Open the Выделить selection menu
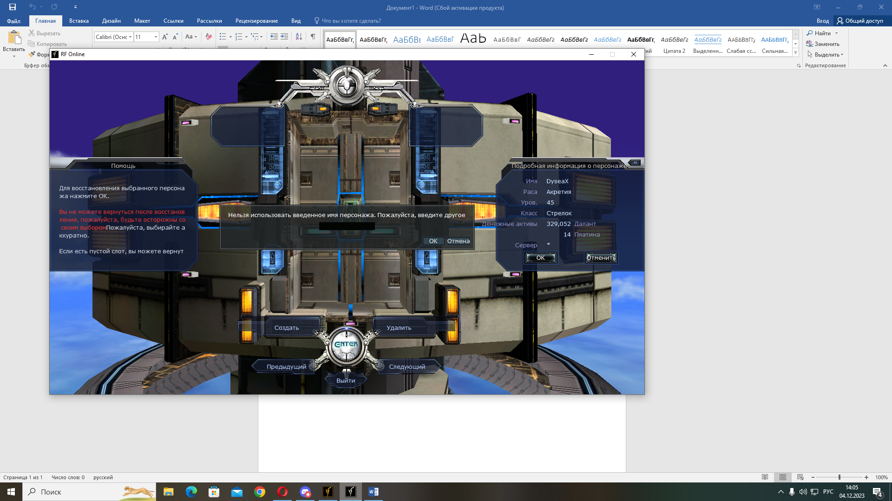The width and height of the screenshot is (892, 501). [x=825, y=55]
